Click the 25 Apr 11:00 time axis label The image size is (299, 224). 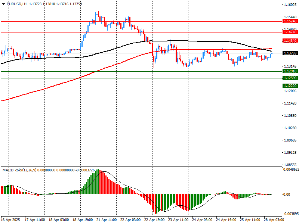[x=250, y=220]
